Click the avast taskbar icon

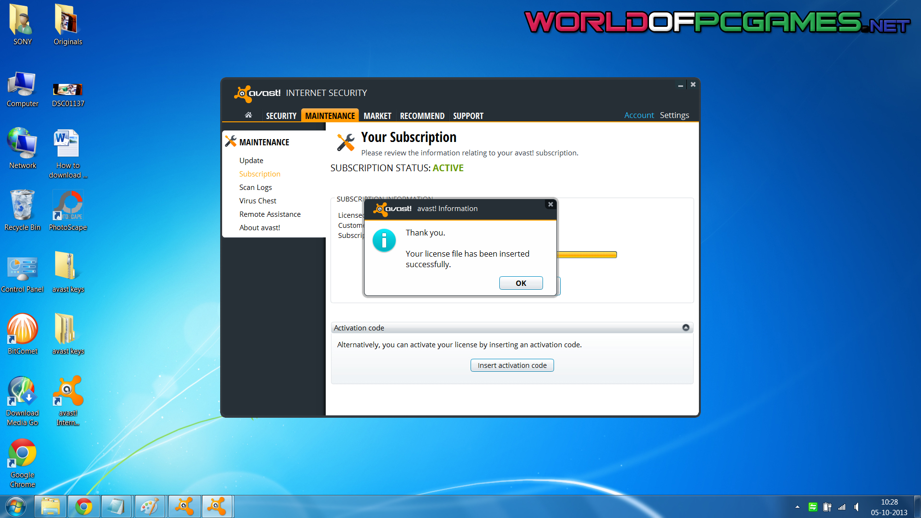184,506
